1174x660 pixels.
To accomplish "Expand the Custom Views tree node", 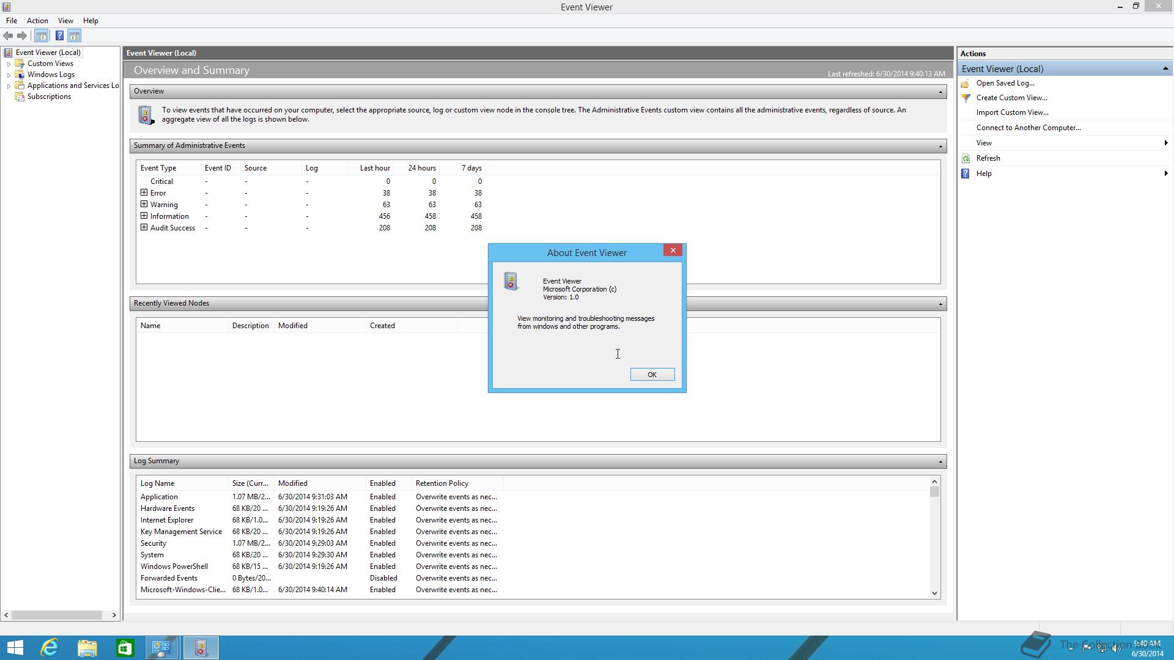I will [x=9, y=64].
